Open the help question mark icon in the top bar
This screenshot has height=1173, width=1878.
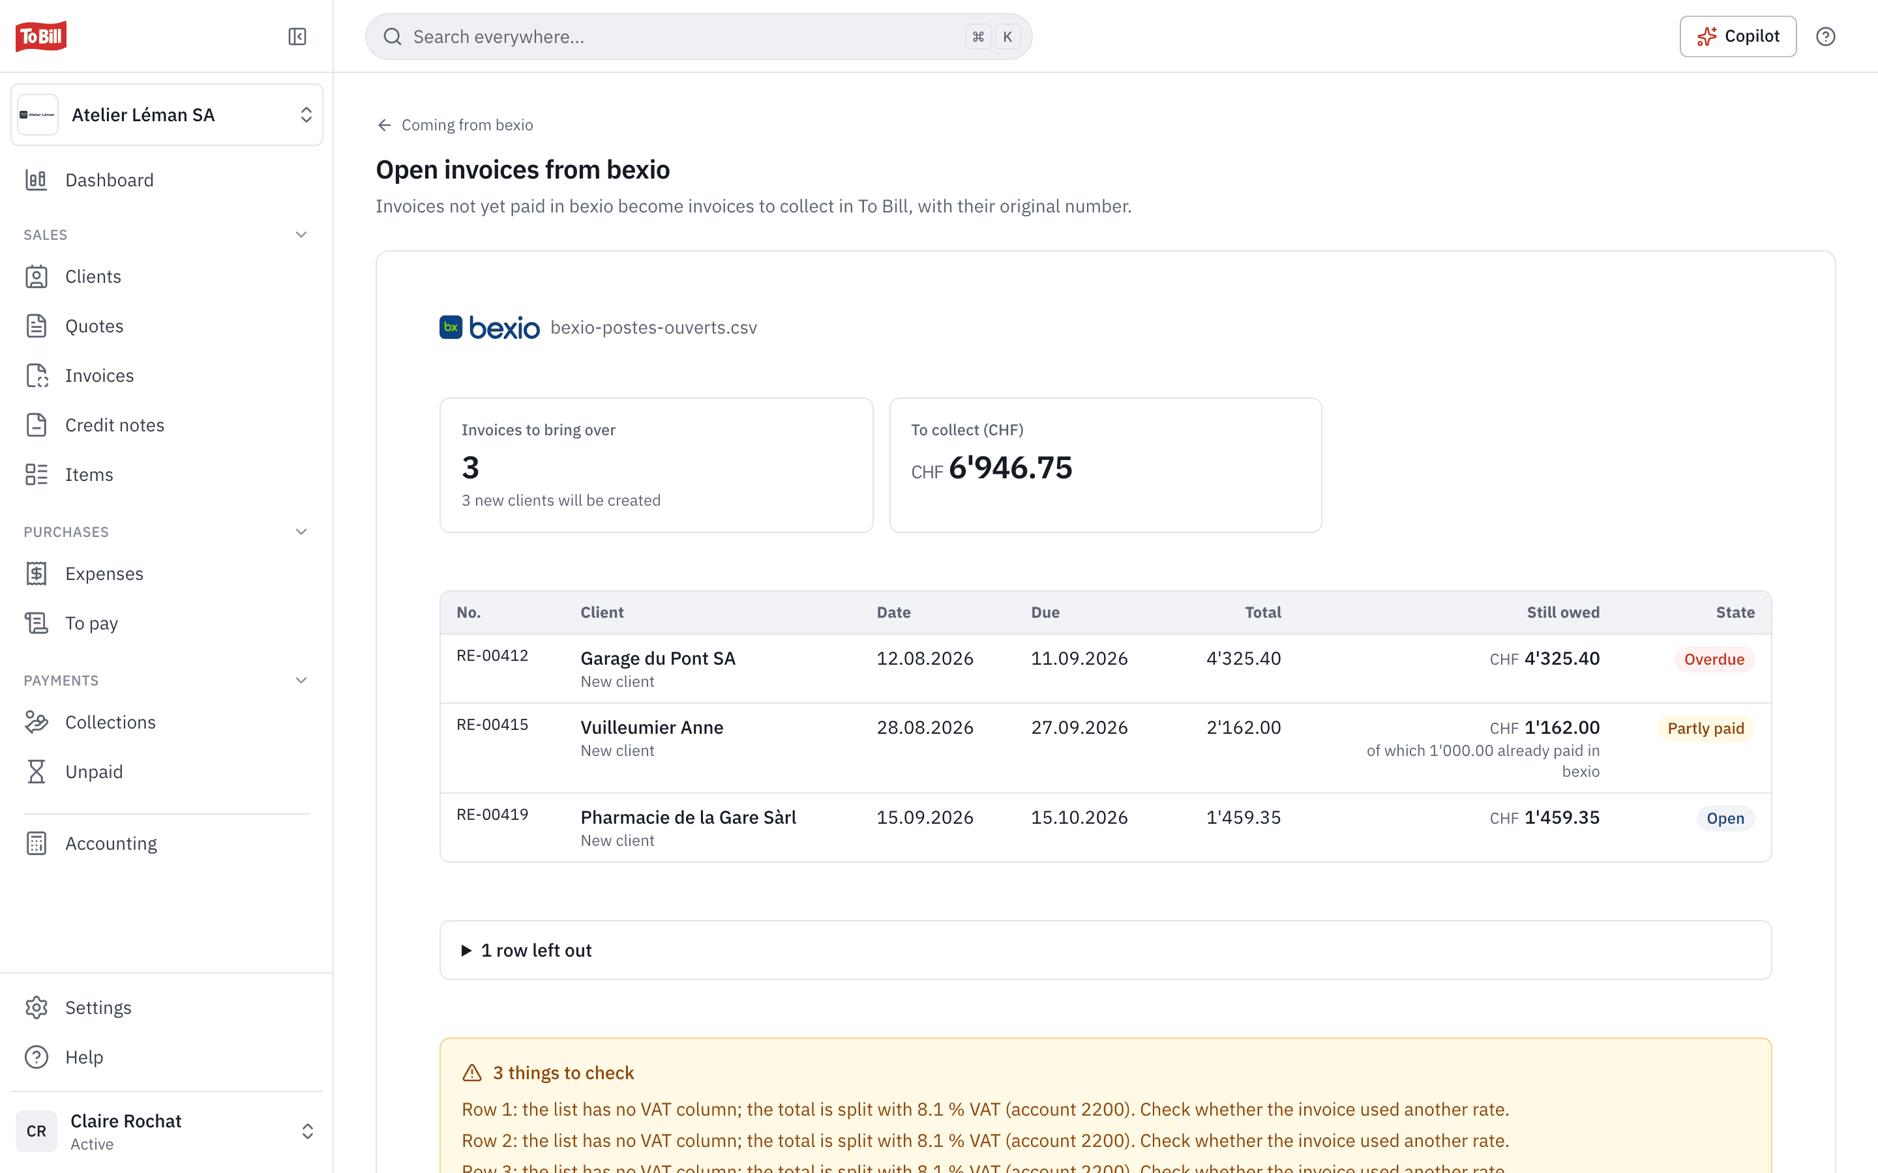pyautogui.click(x=1825, y=36)
